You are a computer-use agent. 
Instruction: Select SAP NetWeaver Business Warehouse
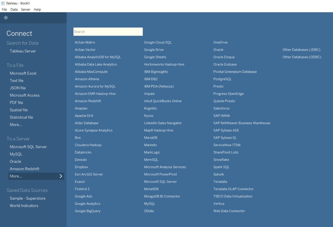[242, 123]
